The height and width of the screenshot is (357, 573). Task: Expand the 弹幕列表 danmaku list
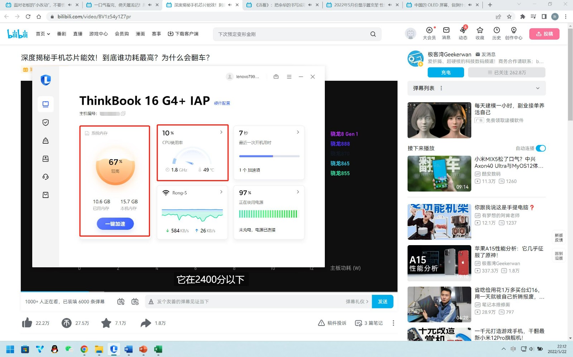(x=538, y=88)
